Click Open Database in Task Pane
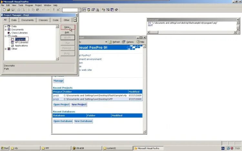 click(x=63, y=121)
